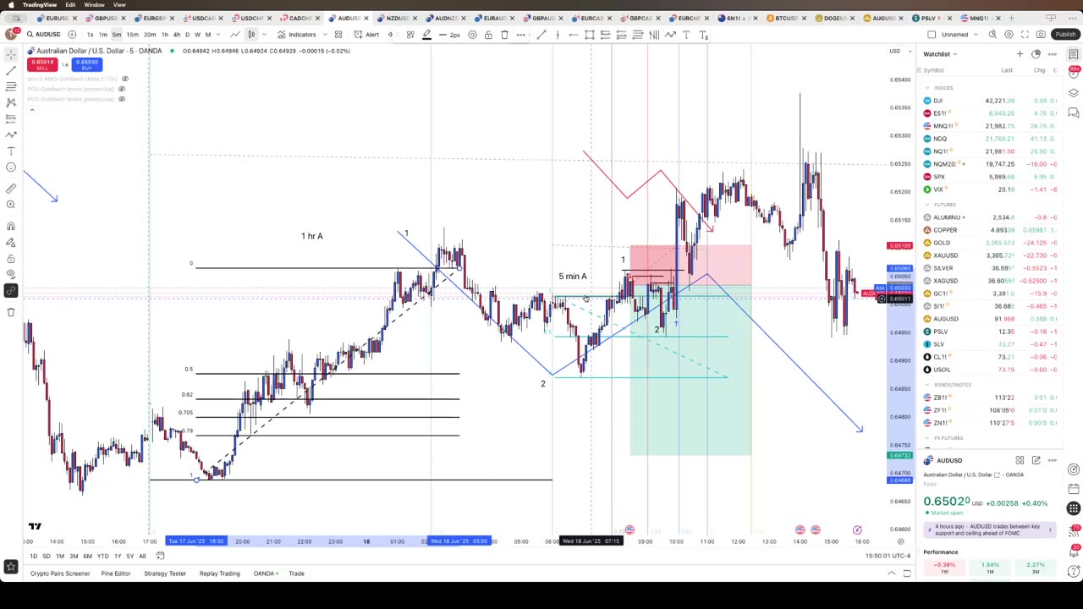Select the patterns drawing tool
The image size is (1083, 609).
click(11, 102)
